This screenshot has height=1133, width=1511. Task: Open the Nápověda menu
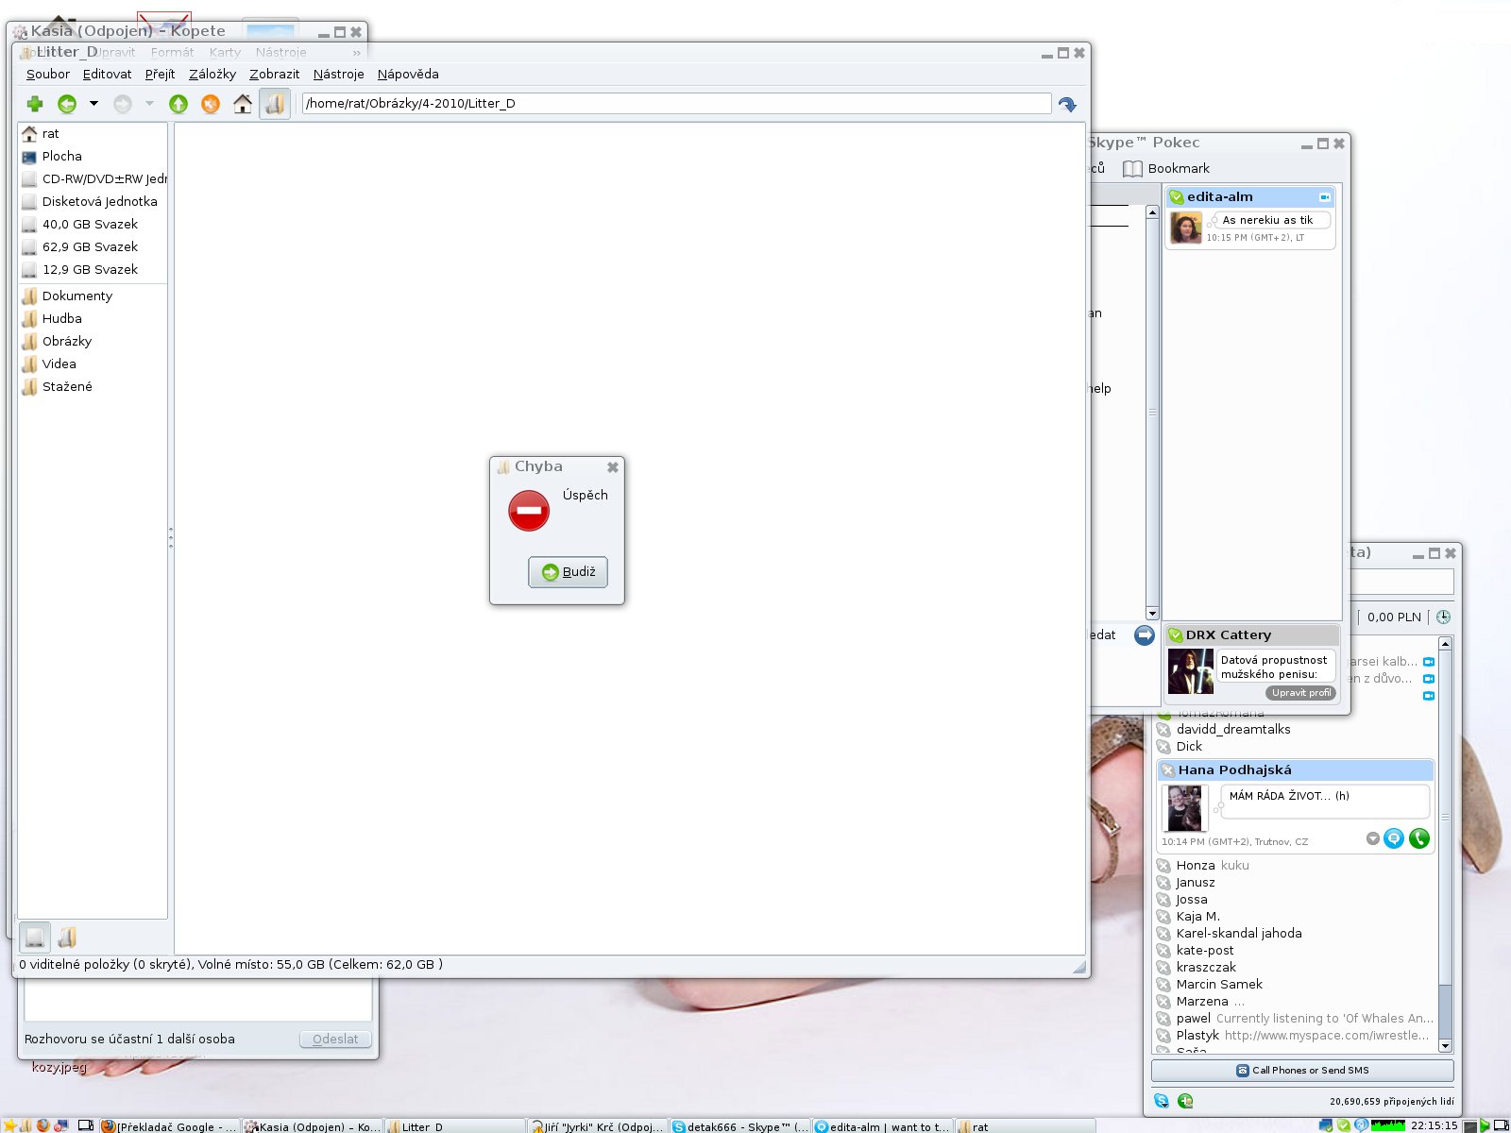tap(408, 75)
